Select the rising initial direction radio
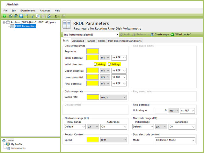This screenshot has width=204, height=153. point(95,64)
